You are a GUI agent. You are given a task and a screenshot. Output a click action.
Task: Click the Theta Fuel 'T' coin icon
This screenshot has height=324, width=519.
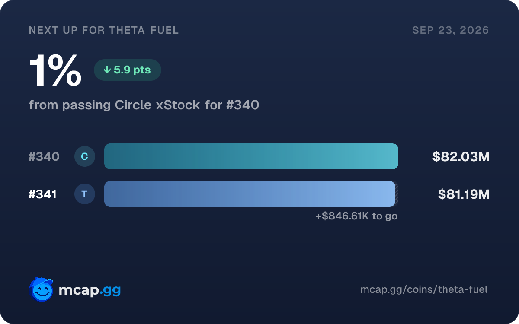(x=85, y=194)
